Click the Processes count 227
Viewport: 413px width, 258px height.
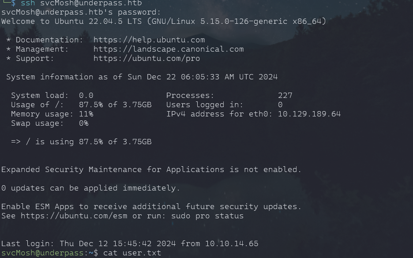click(285, 95)
